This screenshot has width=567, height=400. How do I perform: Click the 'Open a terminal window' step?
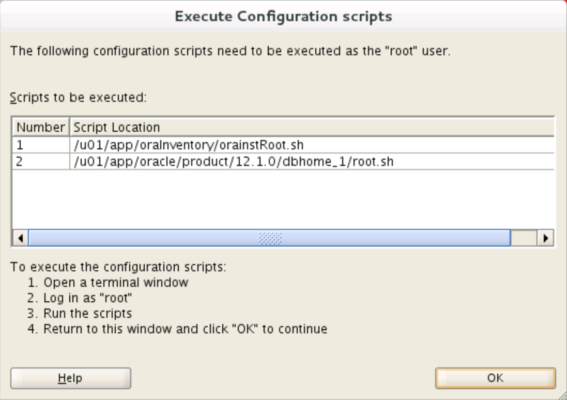click(x=115, y=283)
